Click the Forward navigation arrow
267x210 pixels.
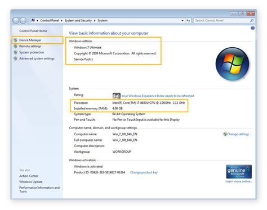23,20
